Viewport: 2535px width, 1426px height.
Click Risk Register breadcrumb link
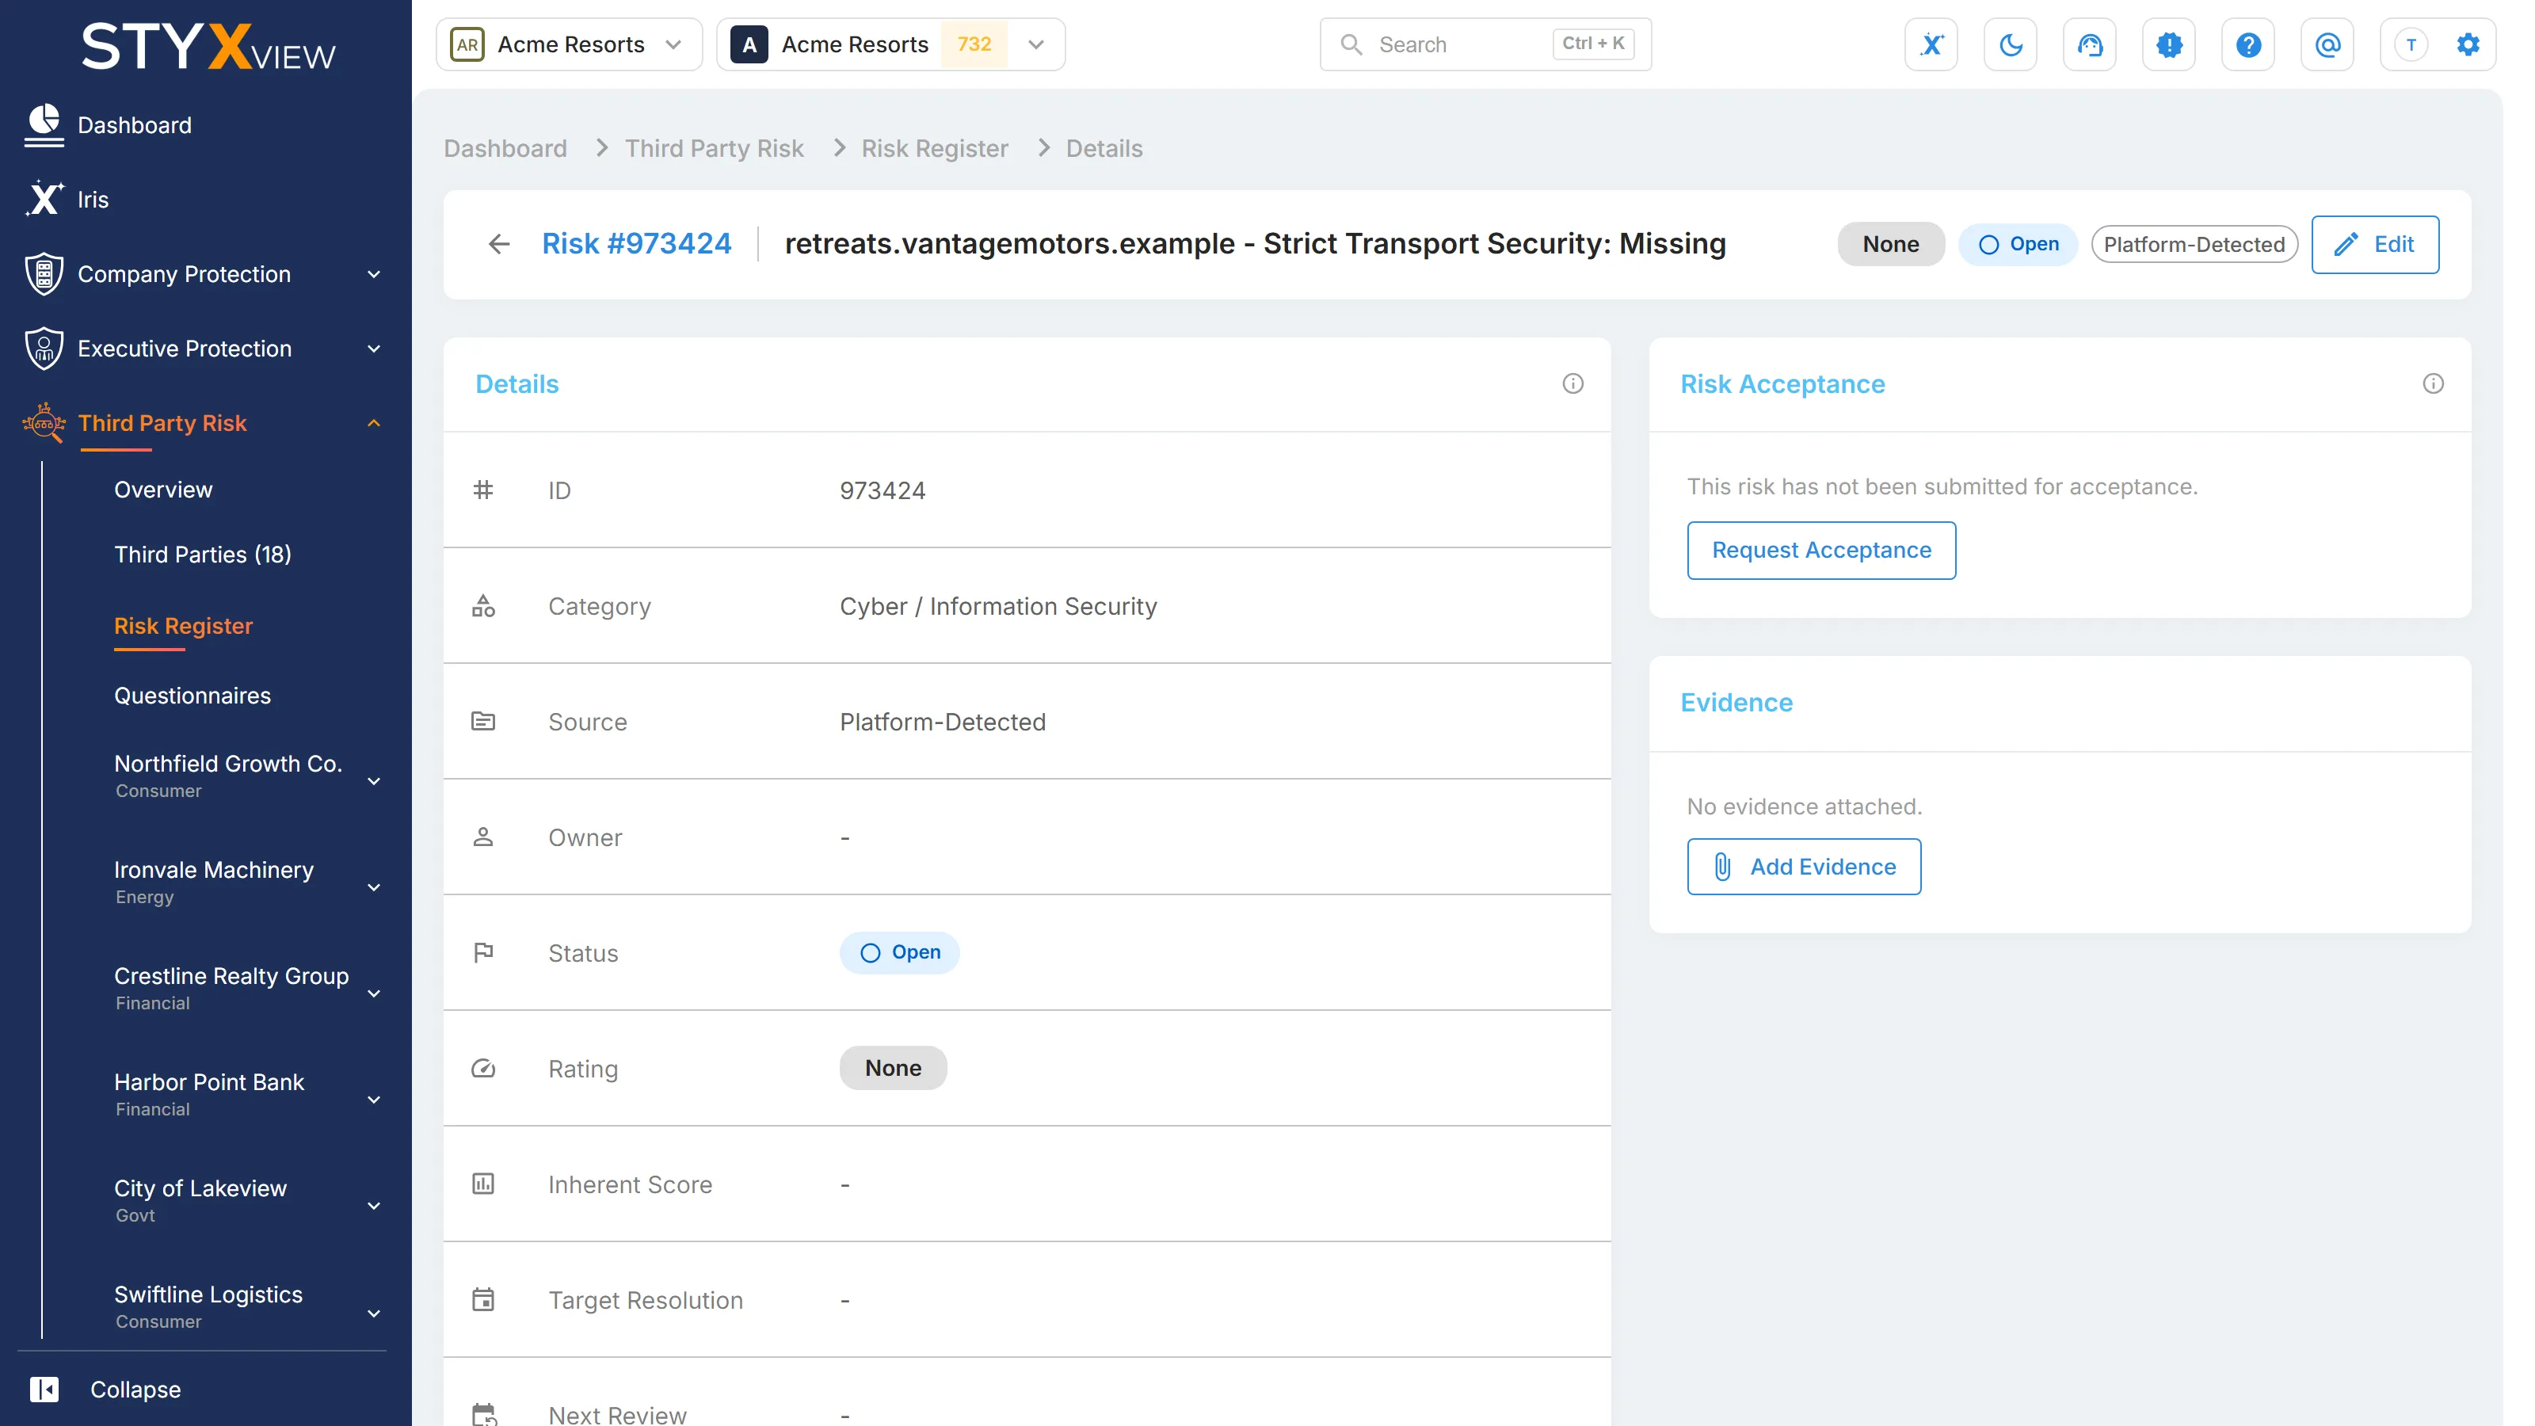click(x=934, y=149)
